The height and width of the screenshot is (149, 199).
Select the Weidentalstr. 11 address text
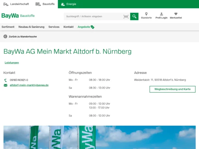click(160, 80)
